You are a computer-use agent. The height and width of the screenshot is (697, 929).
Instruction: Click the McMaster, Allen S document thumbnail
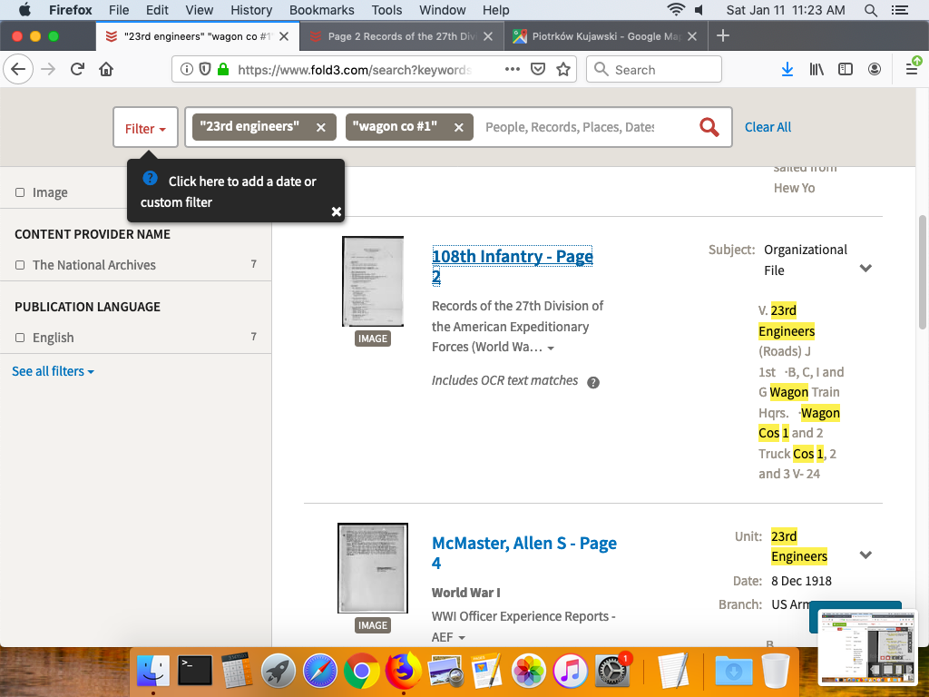(373, 568)
